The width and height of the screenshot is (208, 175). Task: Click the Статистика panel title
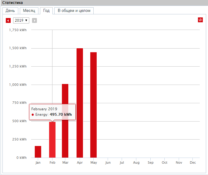[13, 3]
